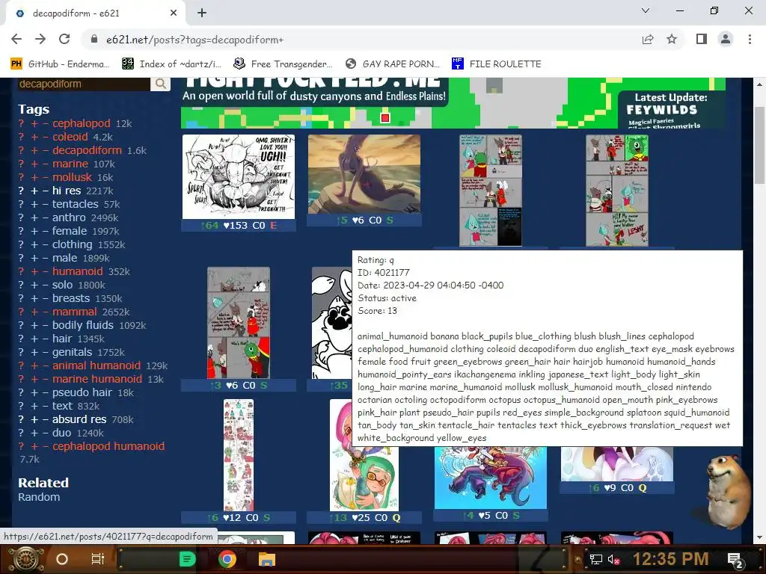The image size is (766, 574).
Task: Bookmark this page with the star icon
Action: tap(672, 40)
